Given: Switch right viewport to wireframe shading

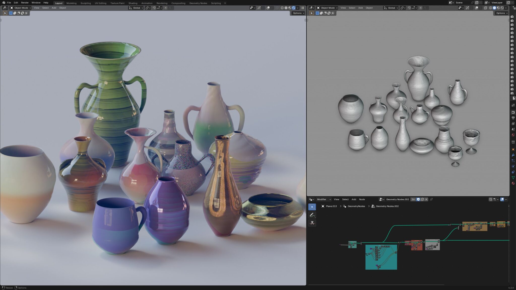Looking at the screenshot, I should point(491,8).
